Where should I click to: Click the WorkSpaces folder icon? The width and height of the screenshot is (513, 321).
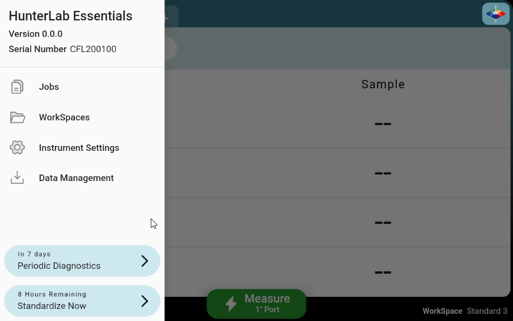18,117
